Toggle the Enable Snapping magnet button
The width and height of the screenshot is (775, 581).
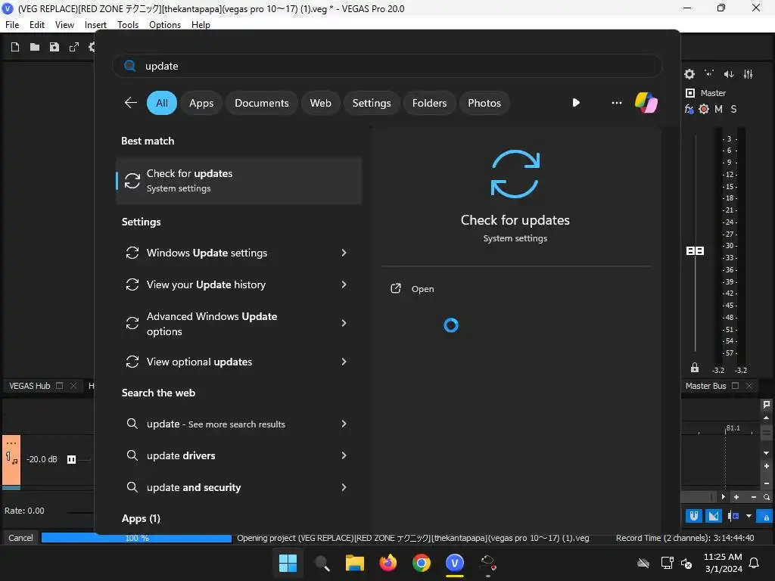tap(694, 516)
